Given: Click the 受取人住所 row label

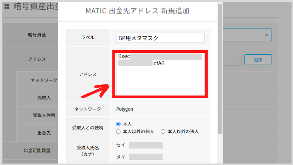Looking at the screenshot, I should pos(44,115).
